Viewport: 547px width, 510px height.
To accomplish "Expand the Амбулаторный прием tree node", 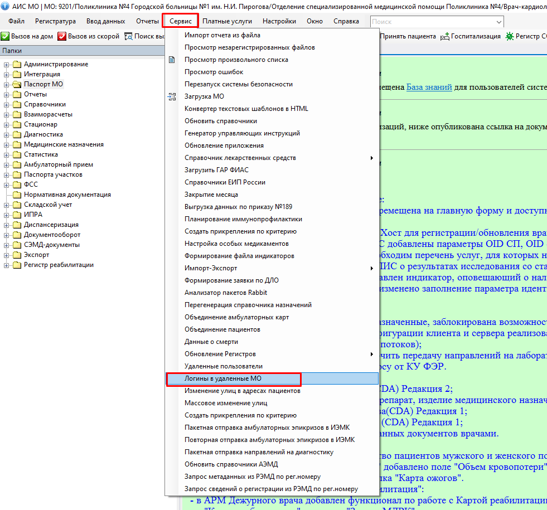I will click(x=6, y=165).
